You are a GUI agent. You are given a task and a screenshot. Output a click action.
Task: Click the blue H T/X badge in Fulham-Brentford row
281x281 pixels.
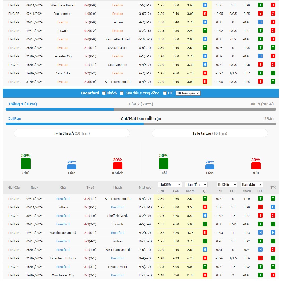(273, 207)
